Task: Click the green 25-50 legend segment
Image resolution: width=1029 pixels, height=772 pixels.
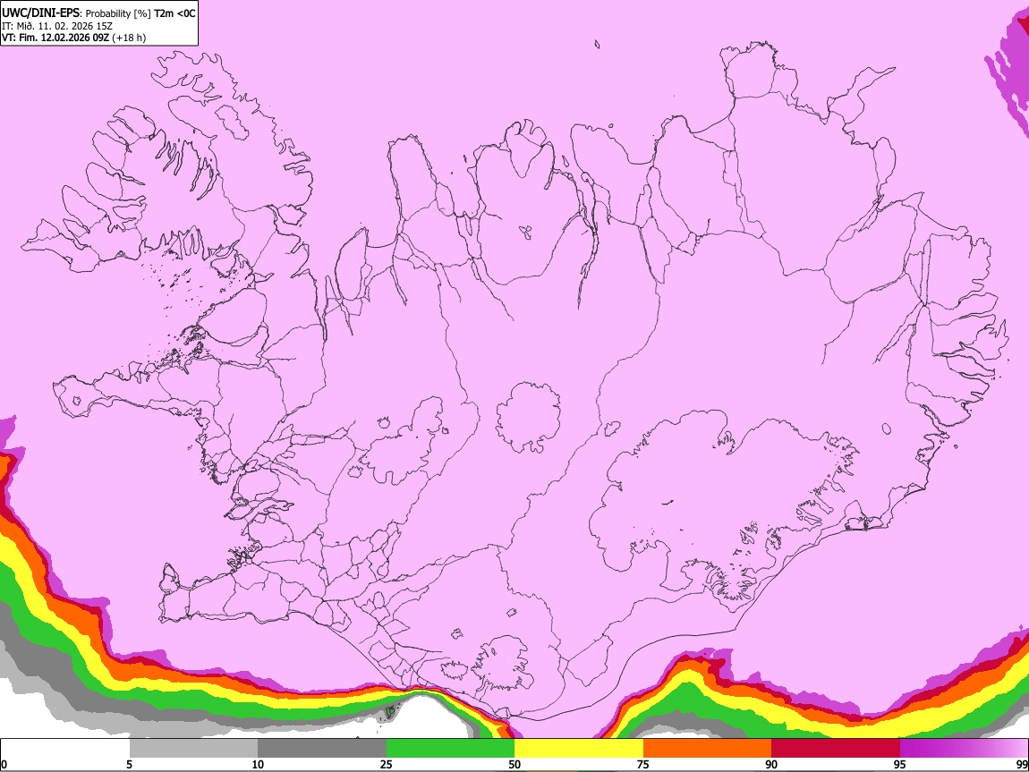Action: (450, 749)
